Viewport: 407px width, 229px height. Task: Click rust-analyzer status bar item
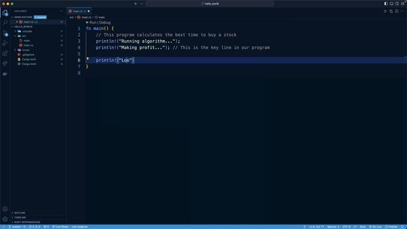[79, 226]
